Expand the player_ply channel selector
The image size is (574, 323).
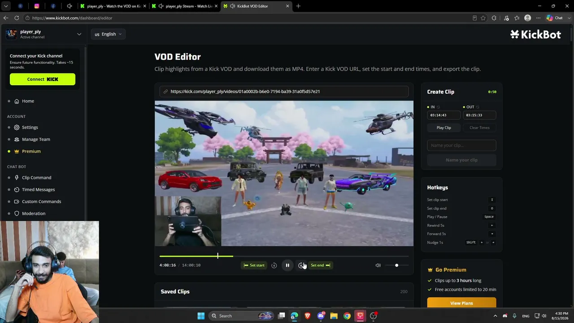79,34
